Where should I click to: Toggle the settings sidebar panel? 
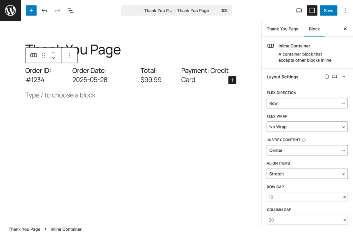pos(312,11)
